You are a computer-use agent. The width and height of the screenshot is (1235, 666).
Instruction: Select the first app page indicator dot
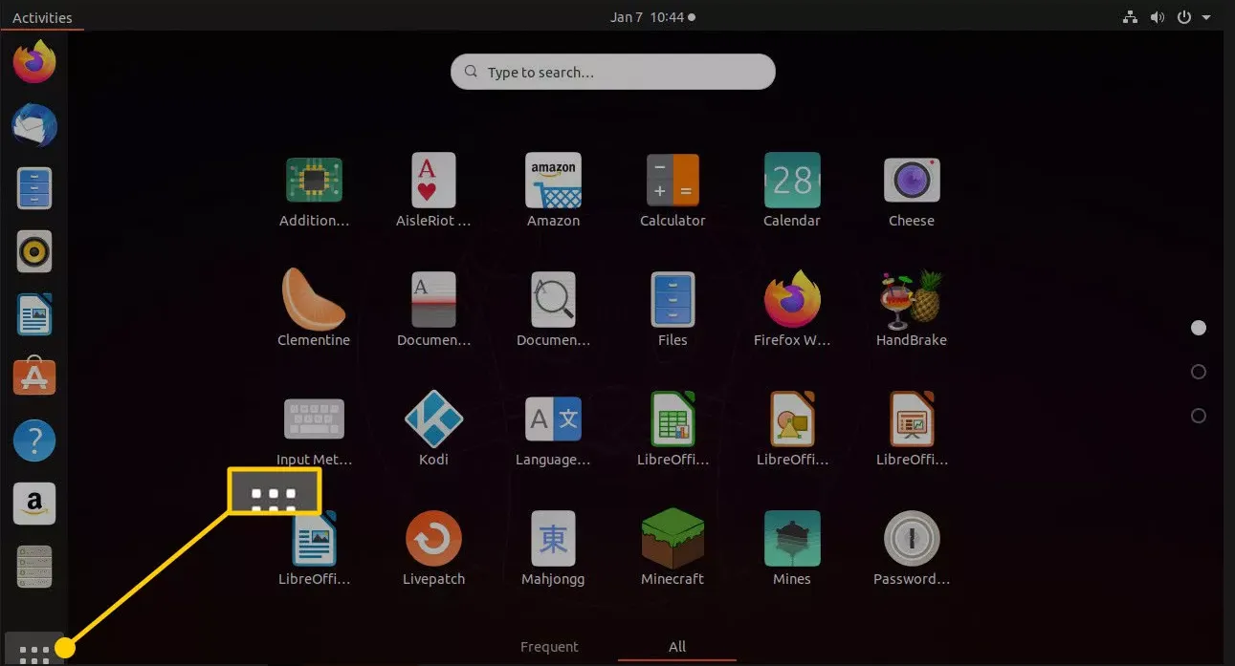pyautogui.click(x=1199, y=328)
